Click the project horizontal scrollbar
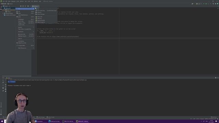The height and width of the screenshot is (123, 219). click(x=17, y=76)
